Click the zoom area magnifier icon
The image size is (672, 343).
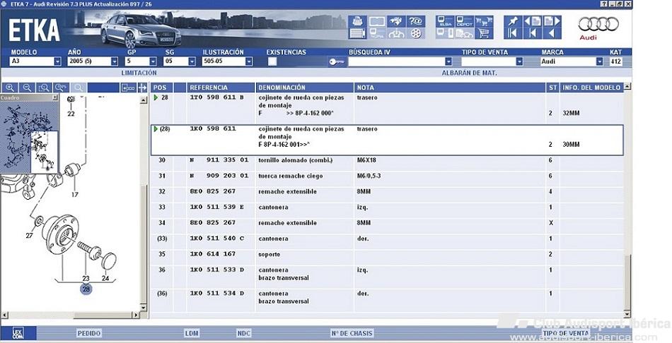pos(44,88)
